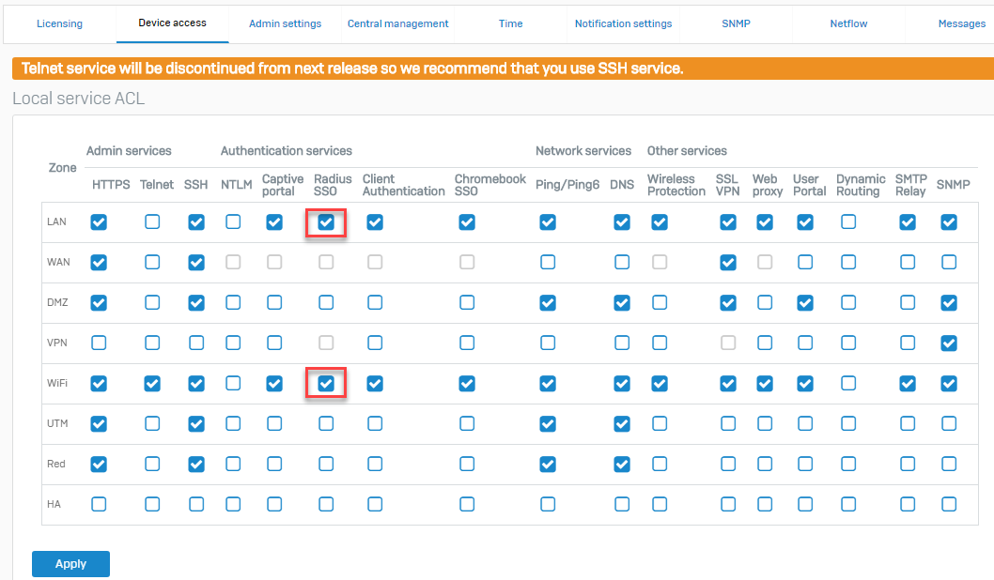Click the Apply button
Screen dimensions: 994x580
(70, 564)
